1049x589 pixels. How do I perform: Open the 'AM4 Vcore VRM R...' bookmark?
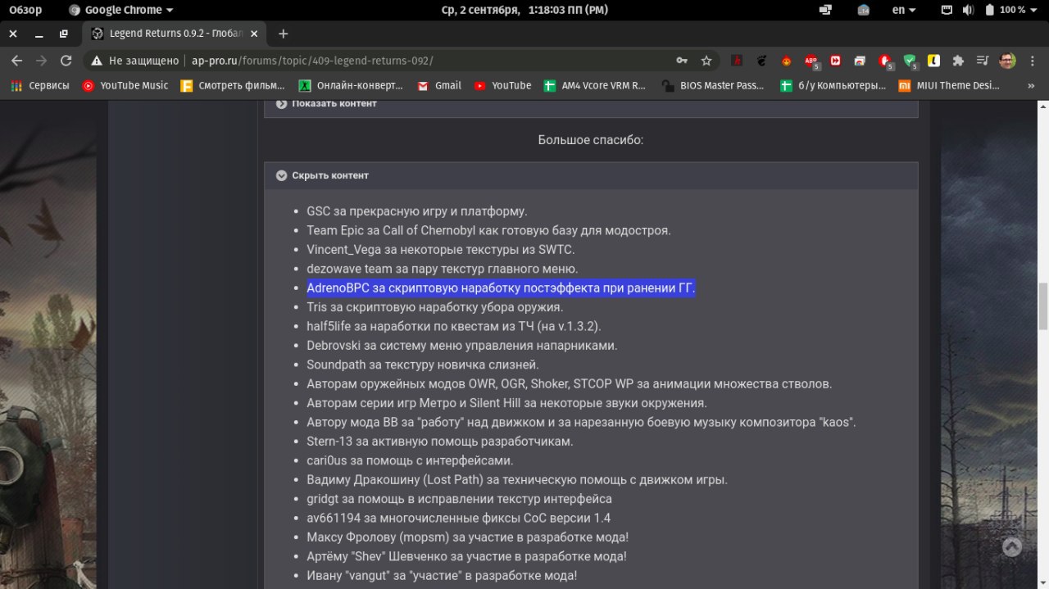click(595, 85)
